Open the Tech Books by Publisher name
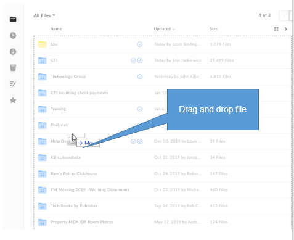This screenshot has width=294, height=240. pyautogui.click(x=74, y=206)
